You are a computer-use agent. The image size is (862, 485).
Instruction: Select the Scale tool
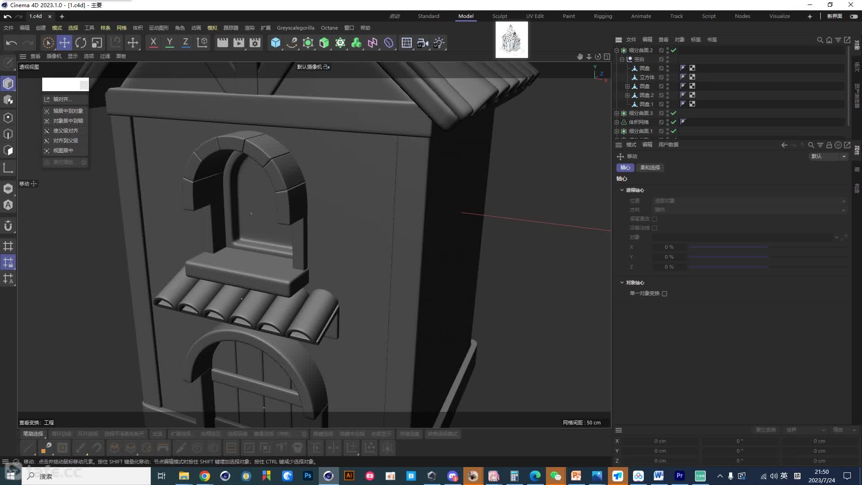(x=97, y=43)
